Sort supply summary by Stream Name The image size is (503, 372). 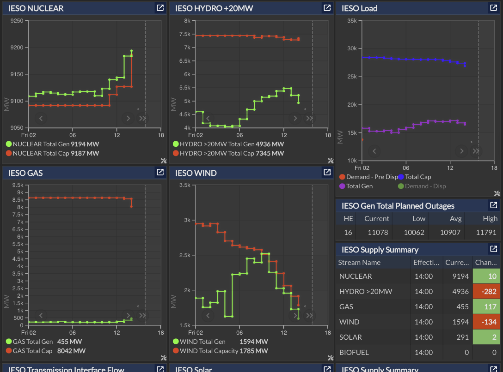pyautogui.click(x=373, y=263)
